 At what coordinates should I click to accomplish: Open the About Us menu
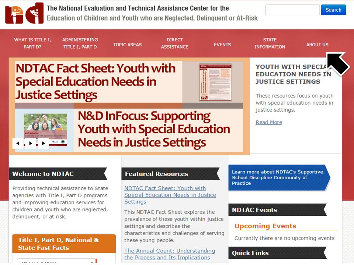317,45
